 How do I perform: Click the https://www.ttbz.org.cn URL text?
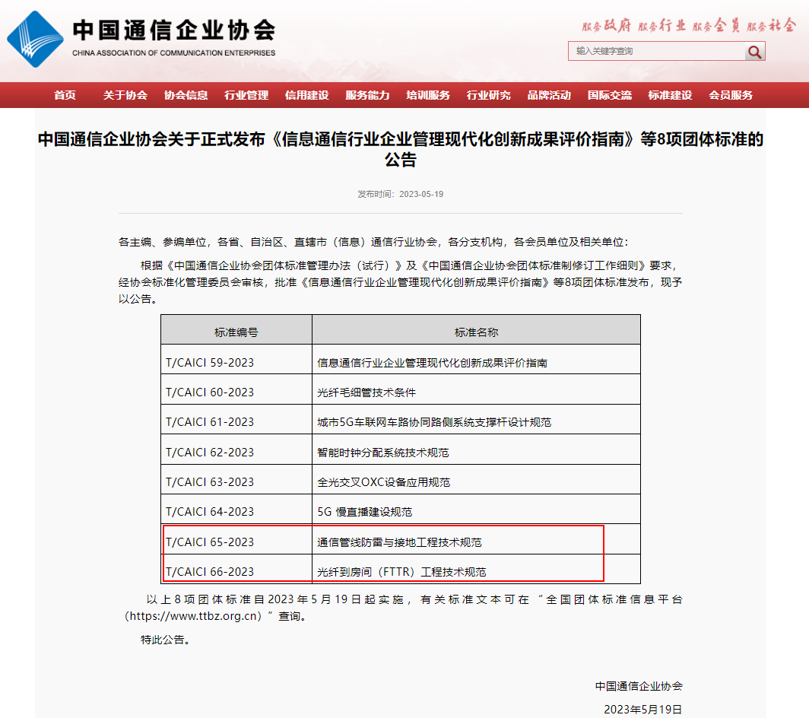pos(193,616)
